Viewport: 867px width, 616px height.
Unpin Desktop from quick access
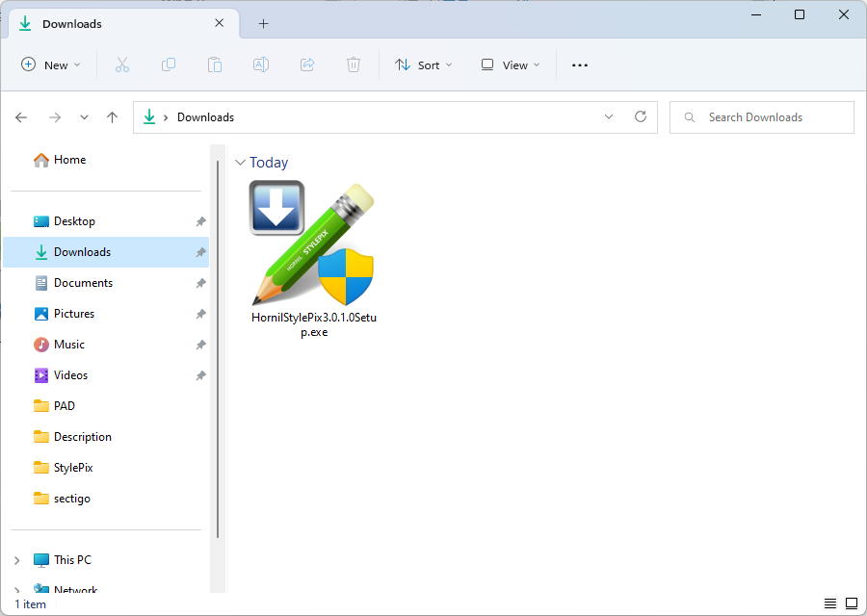coord(200,221)
